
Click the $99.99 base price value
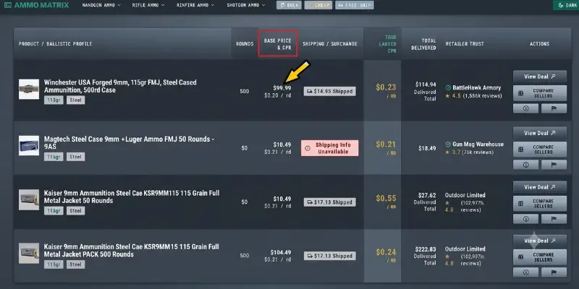[x=282, y=88]
